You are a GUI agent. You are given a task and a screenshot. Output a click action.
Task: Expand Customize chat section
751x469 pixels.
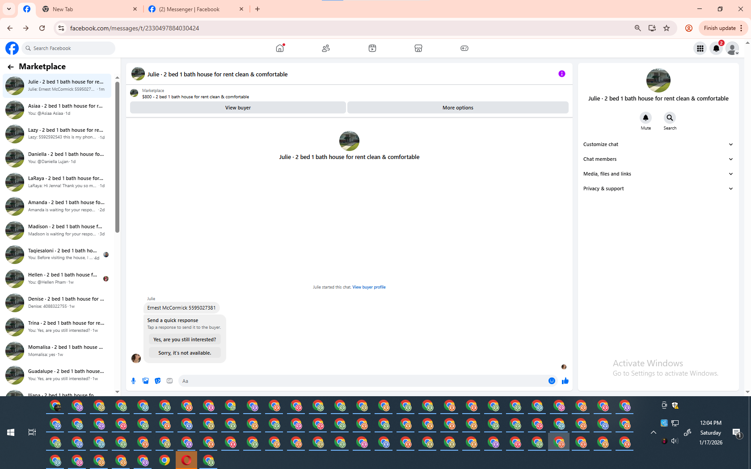click(x=658, y=144)
